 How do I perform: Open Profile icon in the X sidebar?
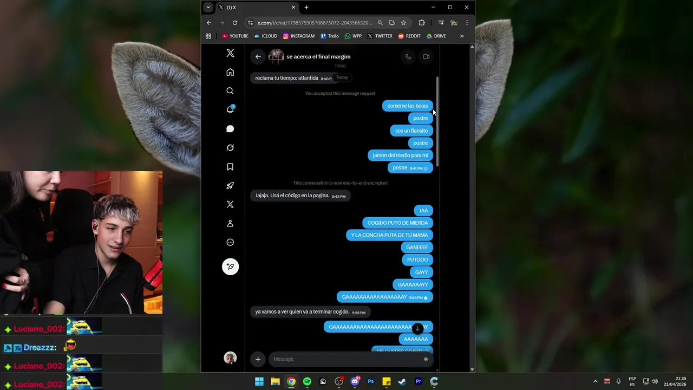pyautogui.click(x=230, y=223)
